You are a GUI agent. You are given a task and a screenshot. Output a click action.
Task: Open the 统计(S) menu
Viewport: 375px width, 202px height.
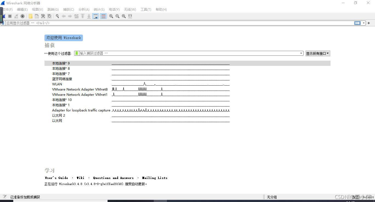(99, 9)
